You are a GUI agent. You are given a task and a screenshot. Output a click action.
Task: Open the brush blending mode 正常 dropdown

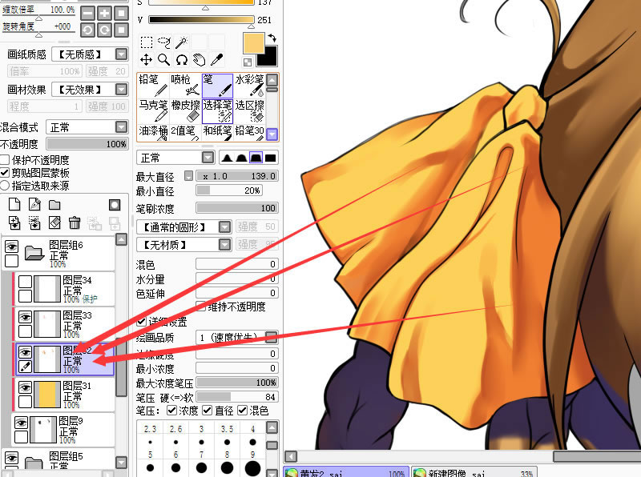pos(208,158)
